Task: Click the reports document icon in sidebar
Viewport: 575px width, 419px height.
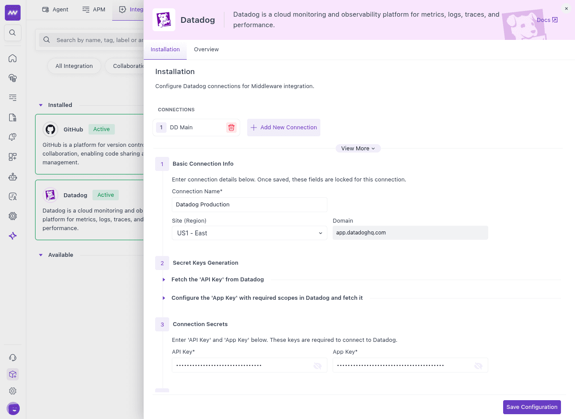Action: click(13, 117)
